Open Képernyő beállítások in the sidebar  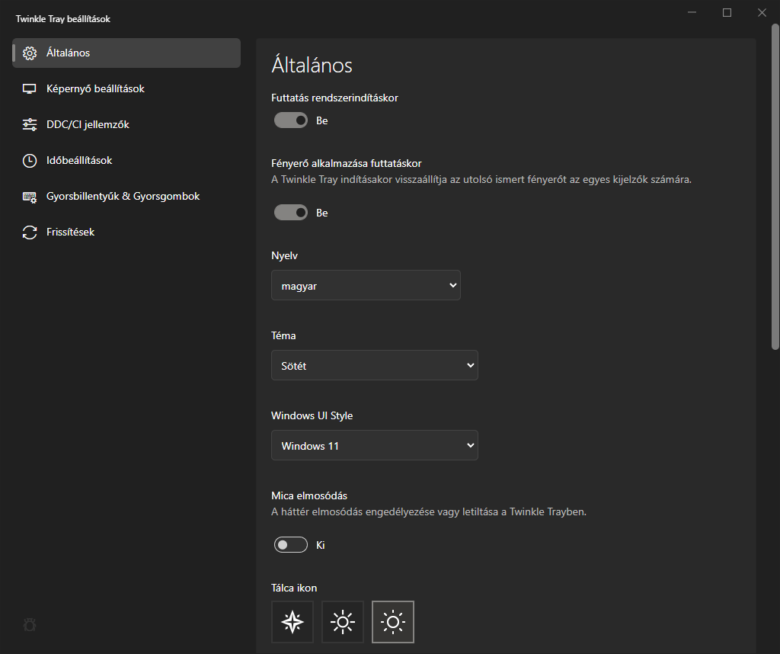pyautogui.click(x=126, y=88)
